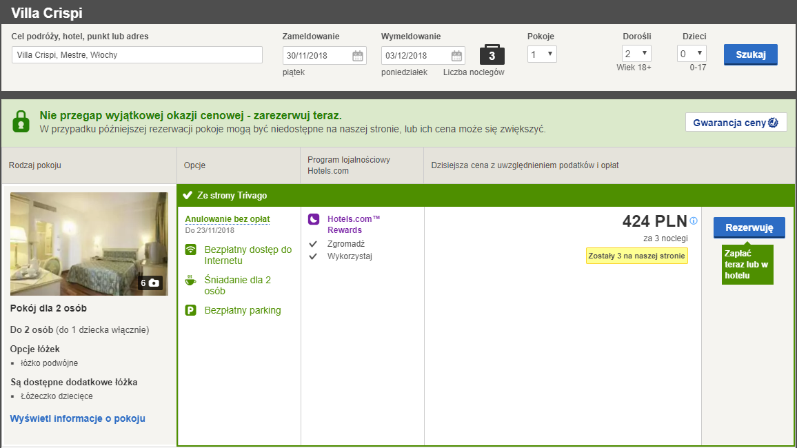
Task: Open the Hotels.com Rewards link
Action: [x=353, y=225]
